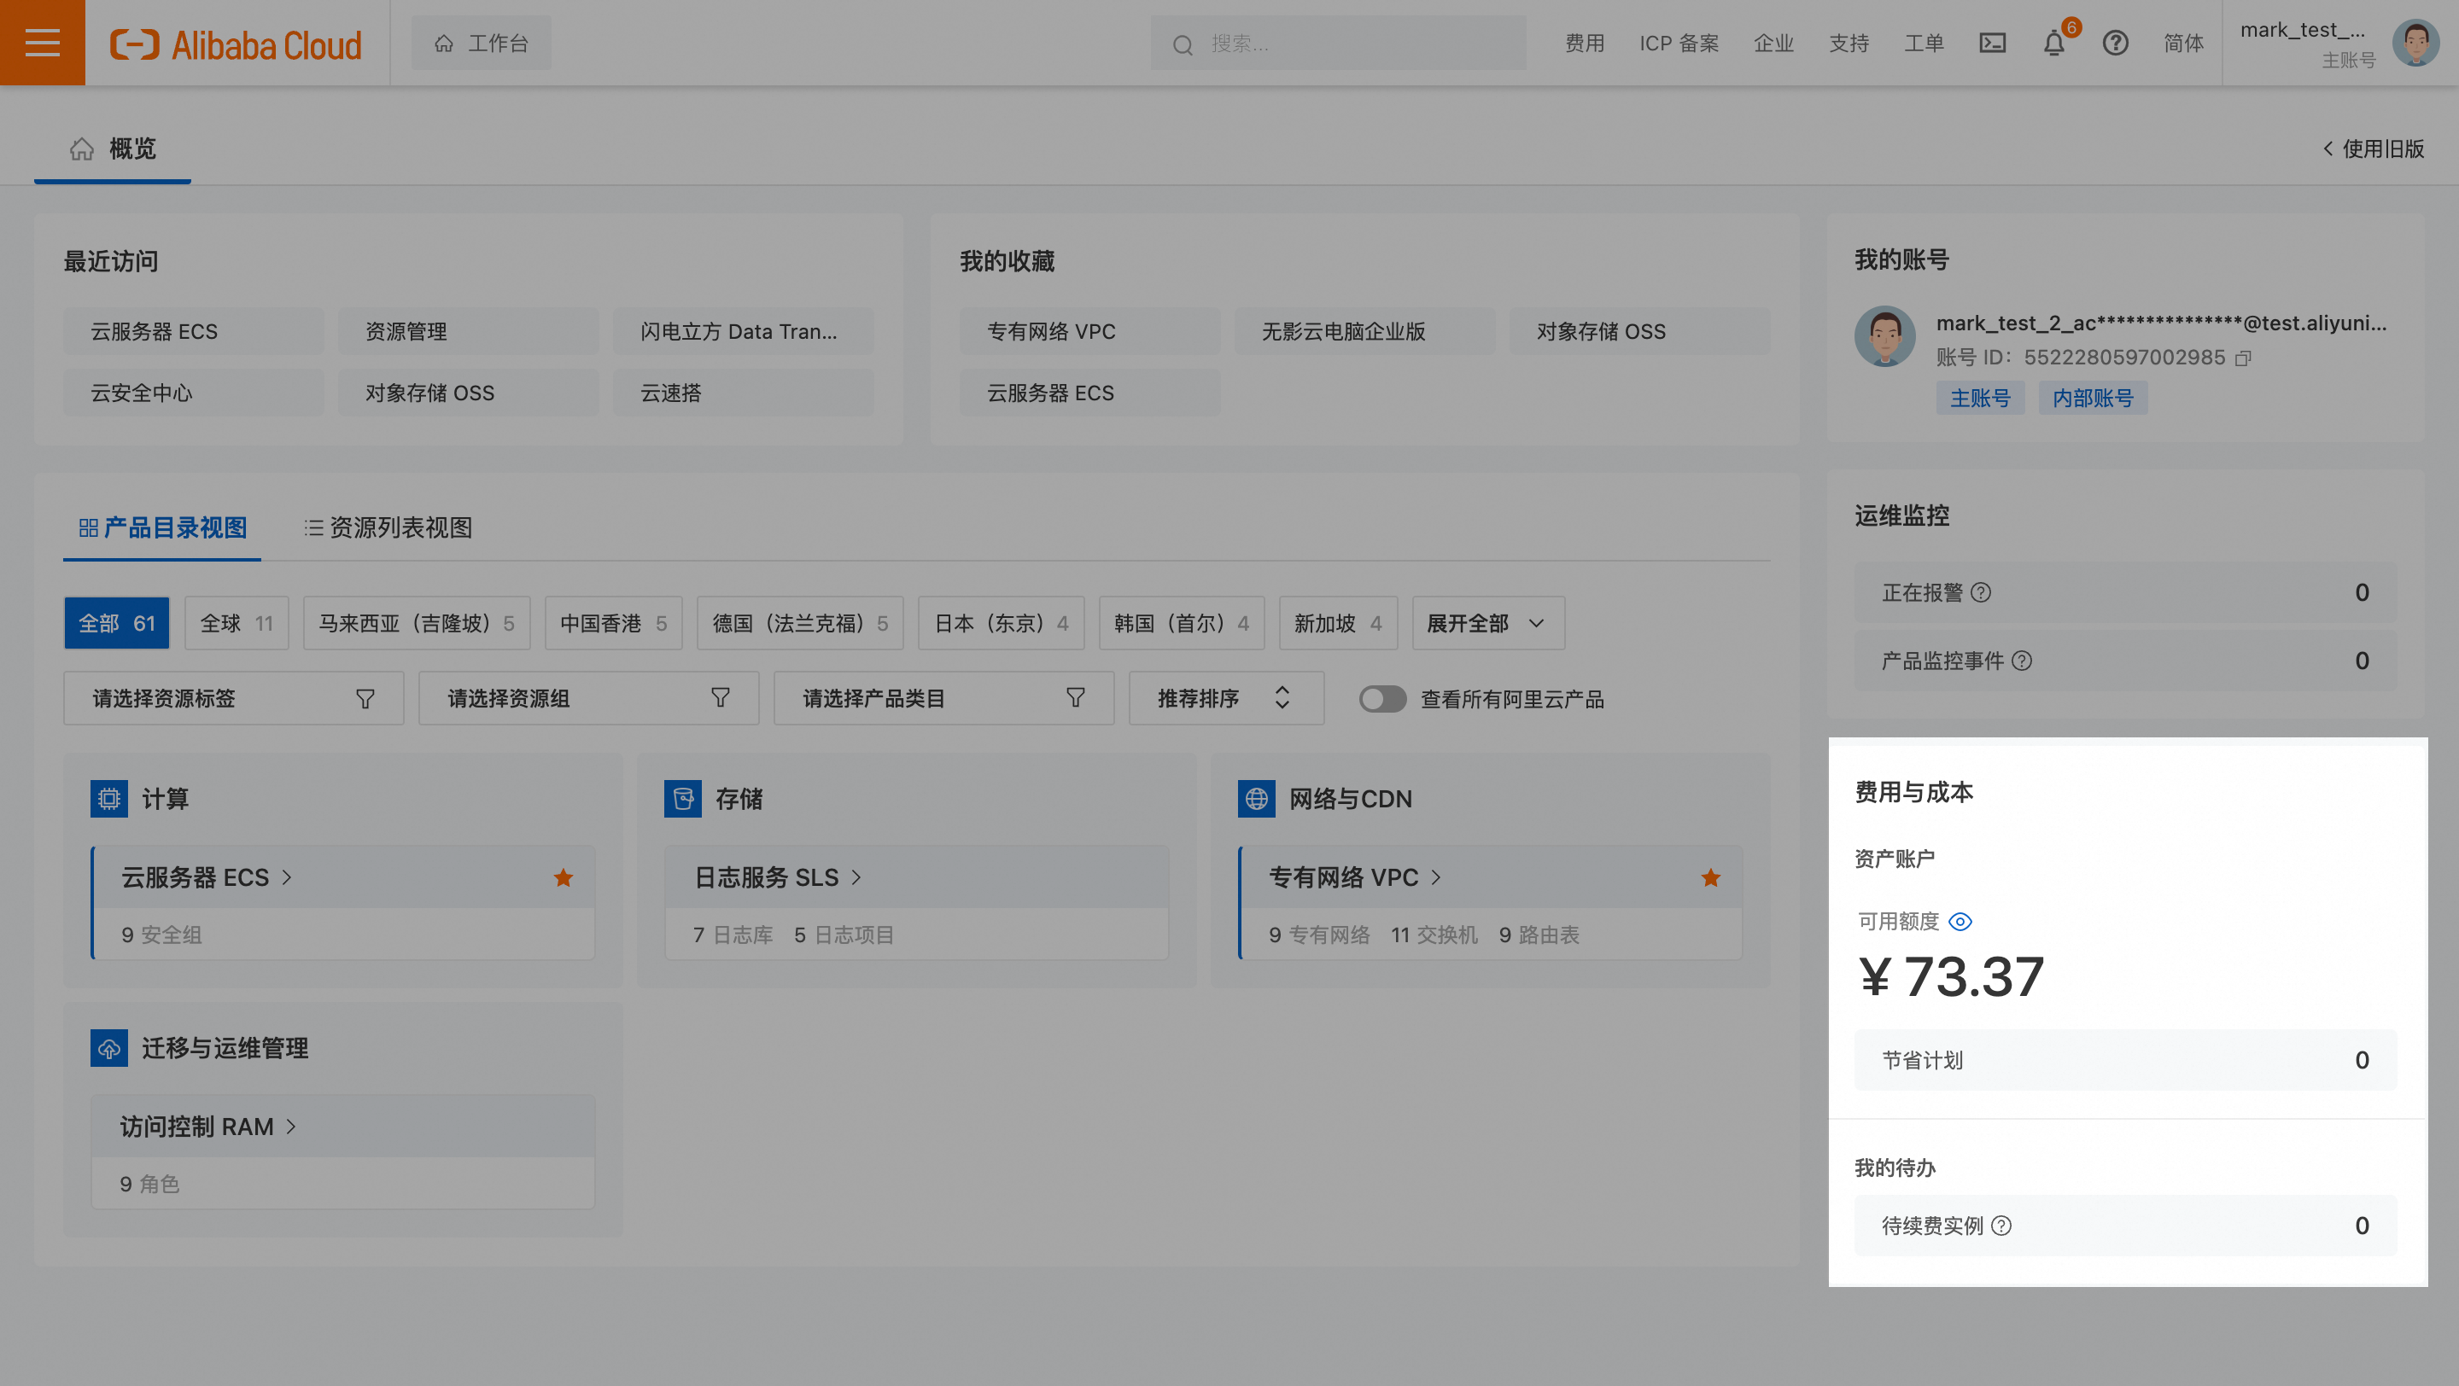Open the ICP 备案 menu
The width and height of the screenshot is (2459, 1386).
point(1679,44)
